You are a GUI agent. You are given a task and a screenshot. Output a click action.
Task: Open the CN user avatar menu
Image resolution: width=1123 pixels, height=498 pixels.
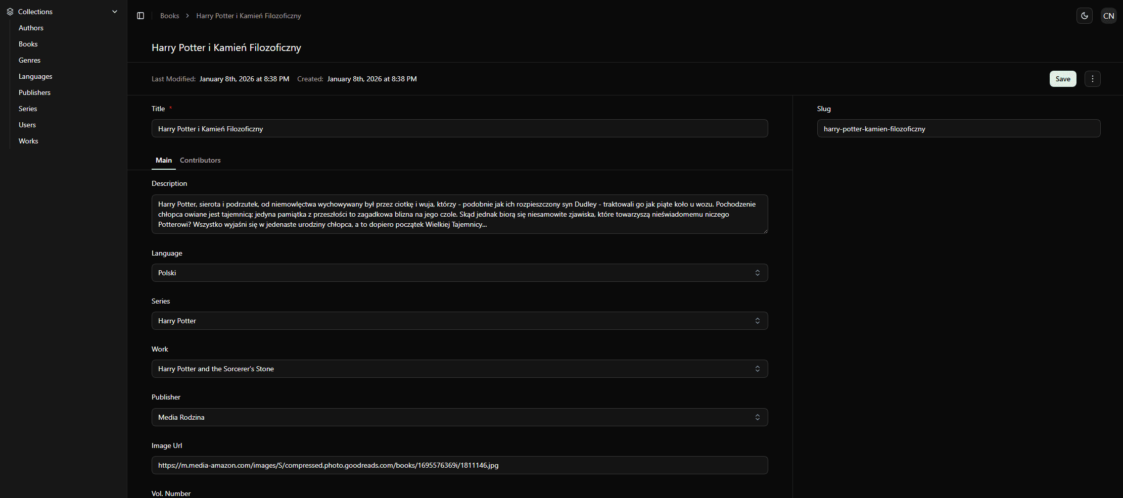tap(1108, 16)
